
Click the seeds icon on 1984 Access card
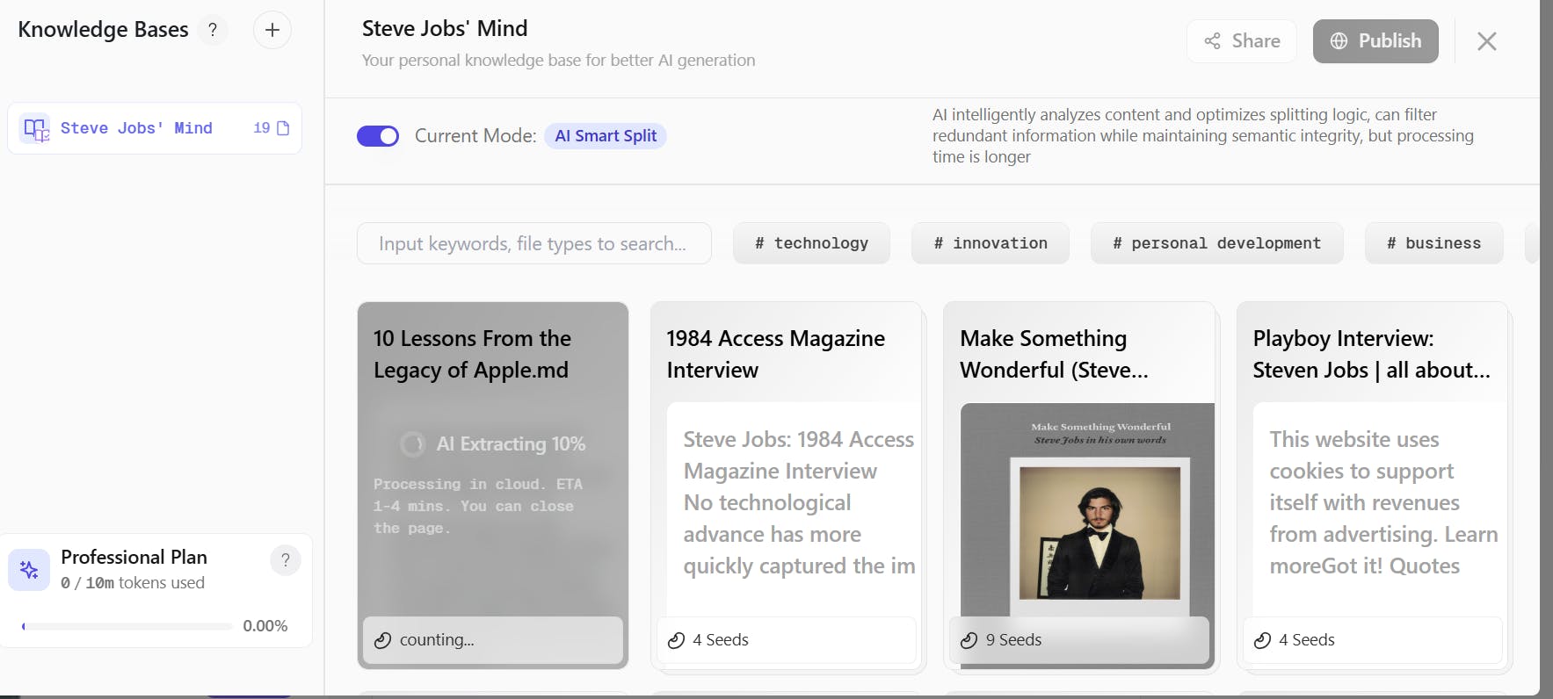[x=676, y=640]
